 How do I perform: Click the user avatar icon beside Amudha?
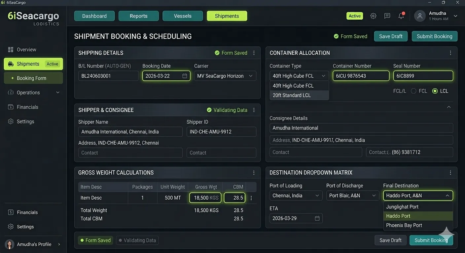(x=420, y=16)
